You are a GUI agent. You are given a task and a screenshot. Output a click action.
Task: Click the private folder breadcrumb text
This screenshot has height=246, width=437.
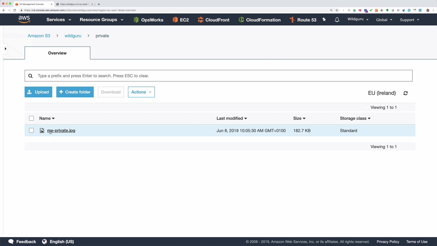click(x=102, y=36)
